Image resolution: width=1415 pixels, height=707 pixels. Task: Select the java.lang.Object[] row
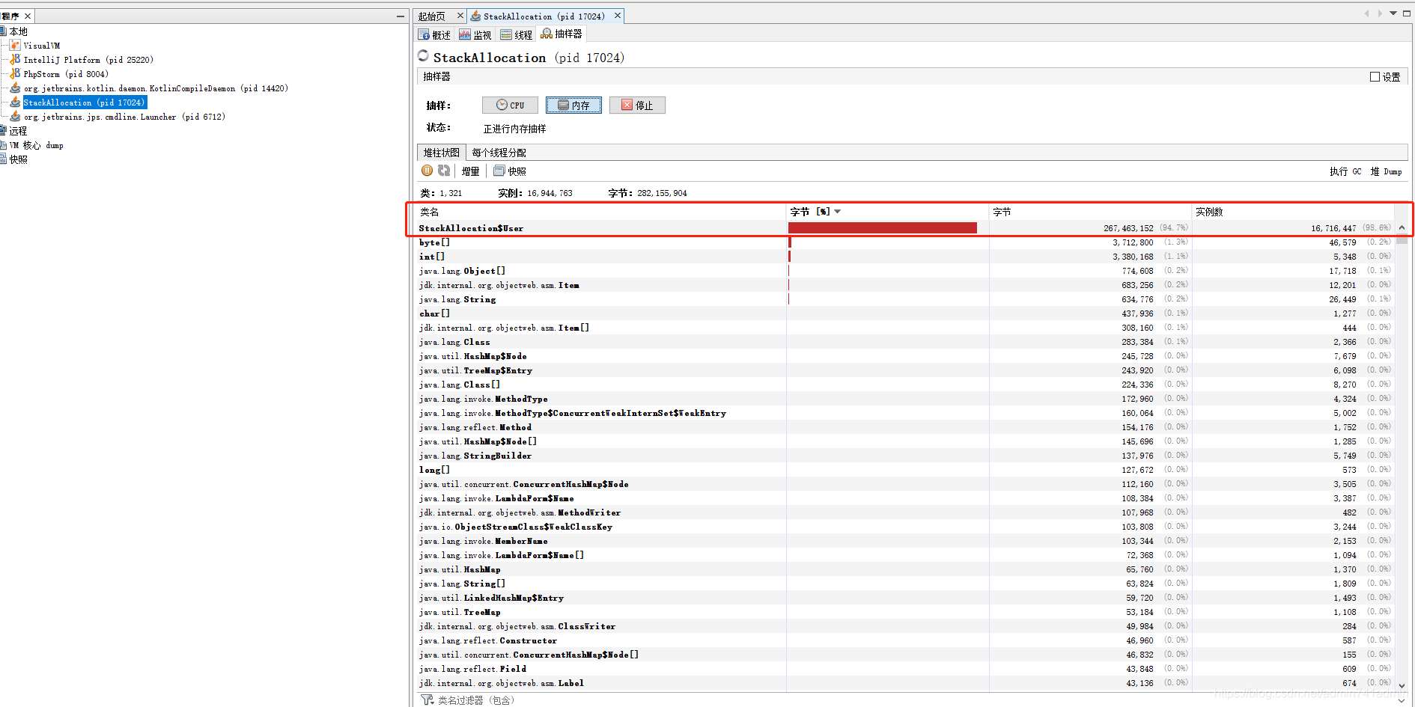(x=905, y=271)
